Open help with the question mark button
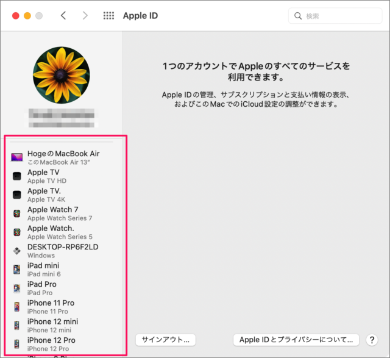390x358 pixels. [x=372, y=340]
